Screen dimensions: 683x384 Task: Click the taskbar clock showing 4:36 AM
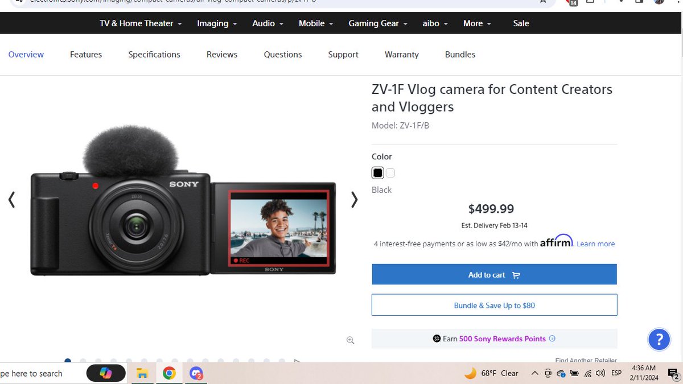pyautogui.click(x=643, y=373)
